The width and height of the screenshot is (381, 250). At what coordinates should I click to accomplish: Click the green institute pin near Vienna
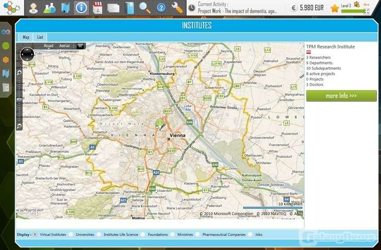coord(159,123)
